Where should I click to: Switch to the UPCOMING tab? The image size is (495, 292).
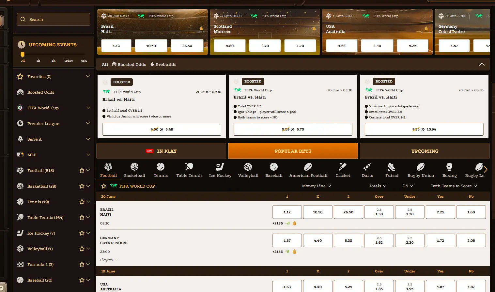pyautogui.click(x=425, y=151)
